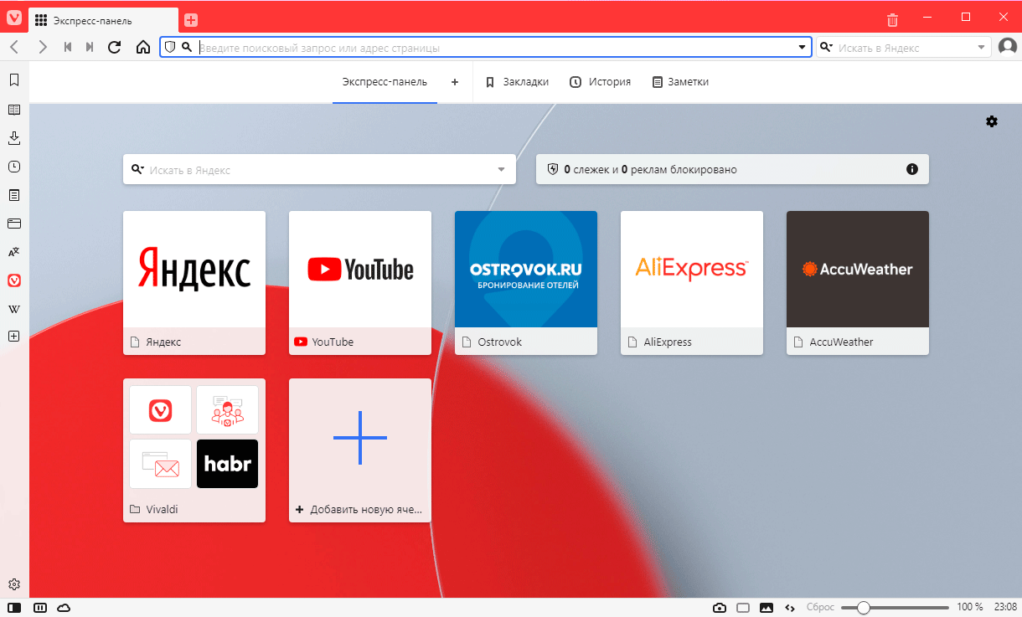Go to the home page
Viewport: 1022px width, 617px height.
pyautogui.click(x=143, y=48)
